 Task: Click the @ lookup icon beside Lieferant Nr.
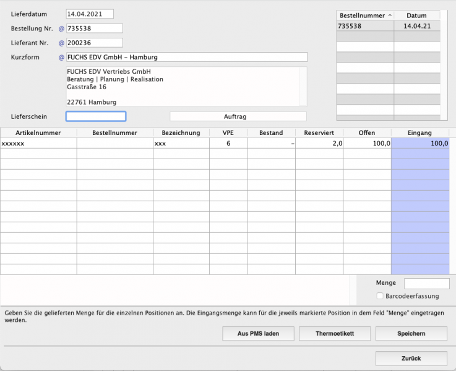click(x=61, y=43)
